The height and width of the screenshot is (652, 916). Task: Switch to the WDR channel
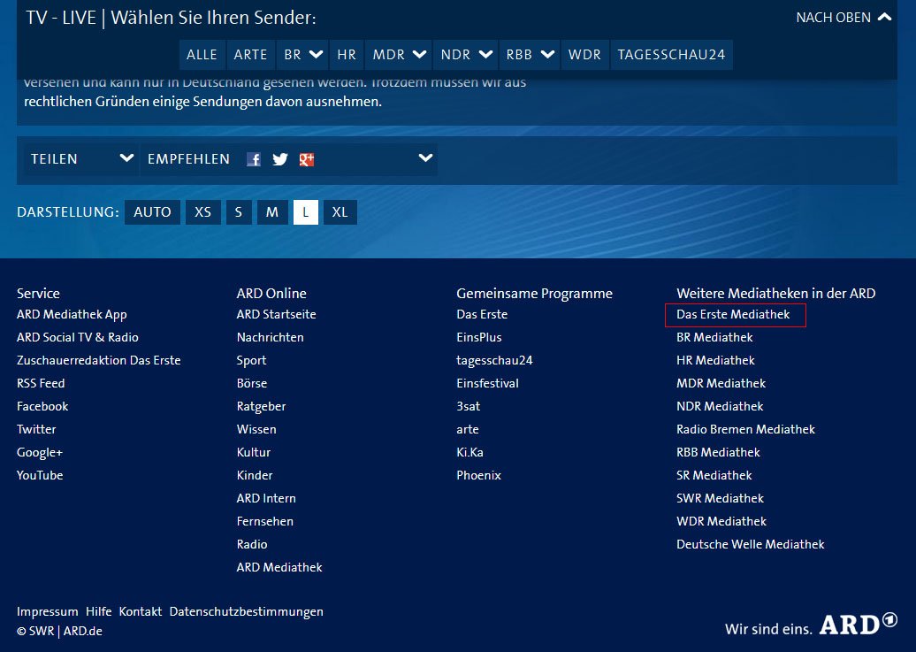click(x=584, y=54)
